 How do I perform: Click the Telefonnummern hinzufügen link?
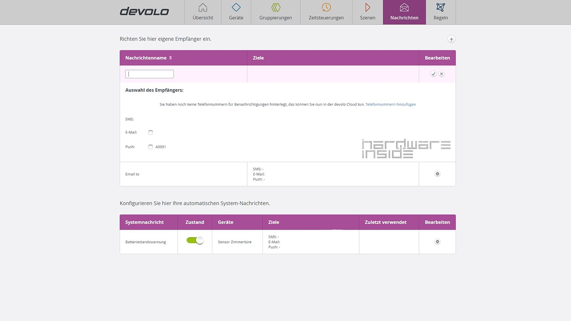[x=390, y=104]
